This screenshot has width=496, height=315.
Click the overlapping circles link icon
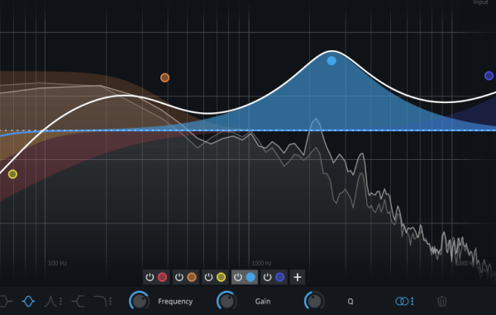402,302
